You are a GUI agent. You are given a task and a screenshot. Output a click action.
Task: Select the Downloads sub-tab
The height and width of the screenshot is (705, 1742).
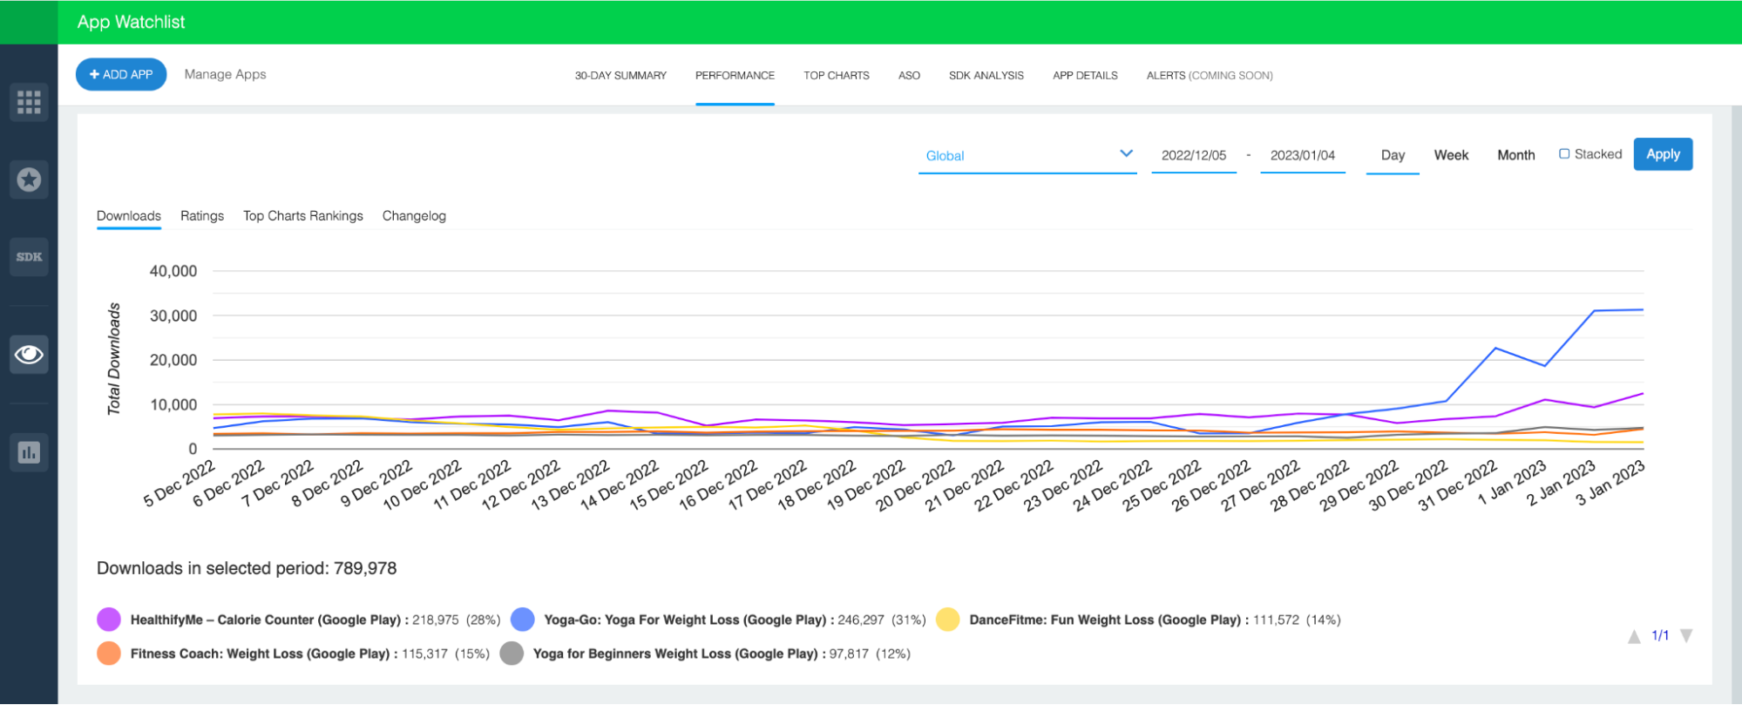pyautogui.click(x=129, y=216)
